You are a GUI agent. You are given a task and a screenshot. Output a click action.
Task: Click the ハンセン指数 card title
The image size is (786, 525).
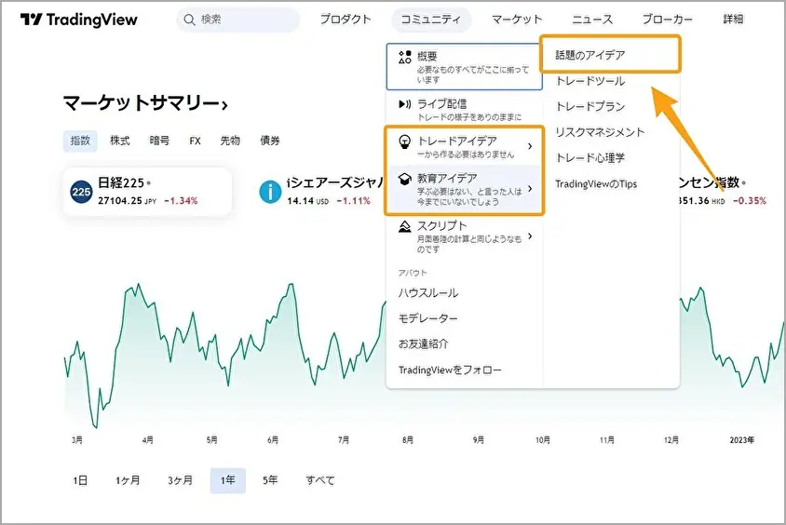point(708,183)
